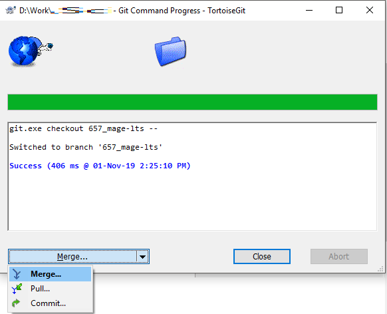Image resolution: width=387 pixels, height=314 pixels.
Task: Click the greyed-out Abort button
Action: 339,257
